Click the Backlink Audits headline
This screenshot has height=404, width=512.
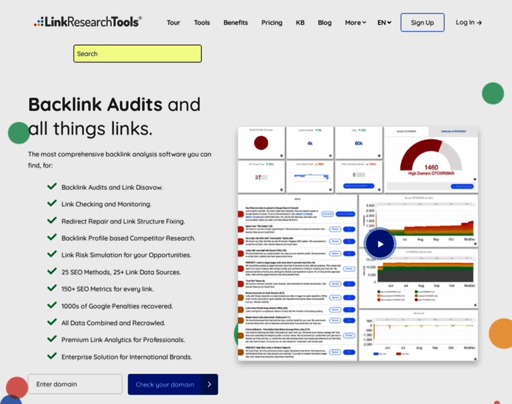[95, 104]
